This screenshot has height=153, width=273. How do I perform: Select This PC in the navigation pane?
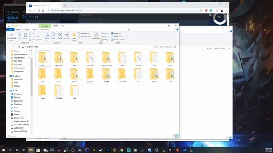pyautogui.click(x=15, y=91)
